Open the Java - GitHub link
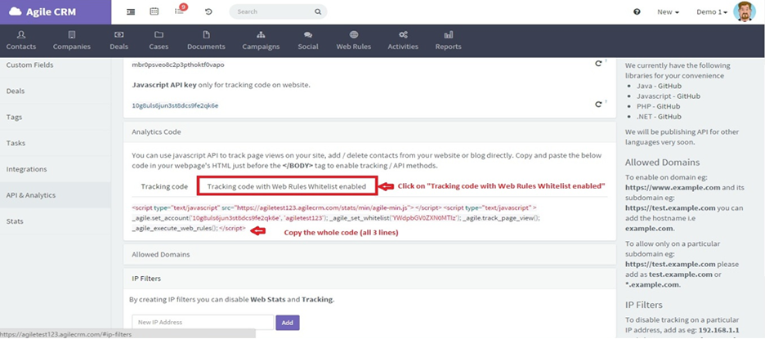Image resolution: width=765 pixels, height=339 pixels. click(659, 86)
